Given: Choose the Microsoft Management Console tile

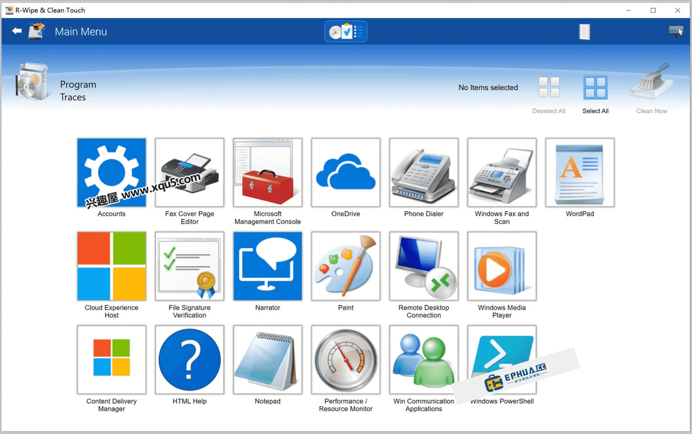Looking at the screenshot, I should pos(268,172).
